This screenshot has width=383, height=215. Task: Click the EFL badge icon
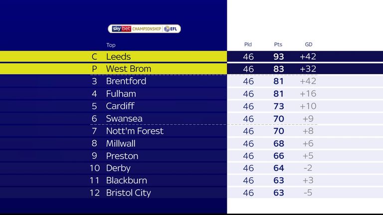[167, 29]
